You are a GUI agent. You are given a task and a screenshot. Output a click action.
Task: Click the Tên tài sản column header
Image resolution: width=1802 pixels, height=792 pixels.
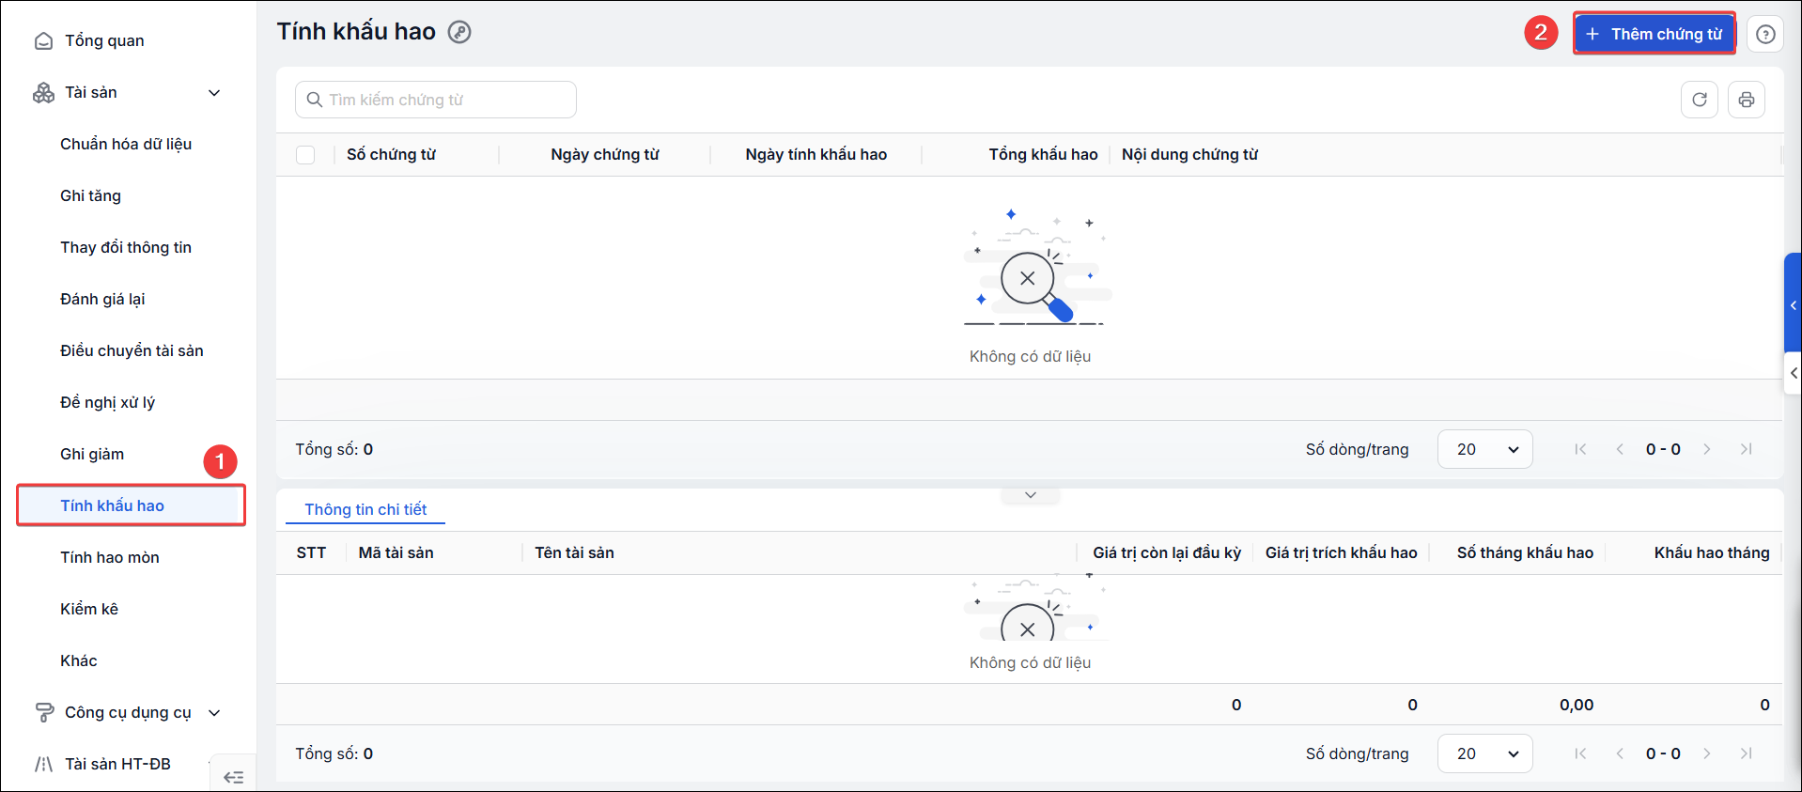pyautogui.click(x=574, y=553)
